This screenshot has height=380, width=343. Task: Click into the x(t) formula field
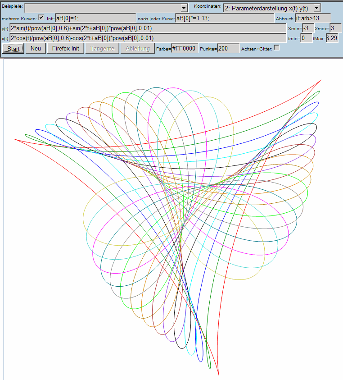point(148,38)
